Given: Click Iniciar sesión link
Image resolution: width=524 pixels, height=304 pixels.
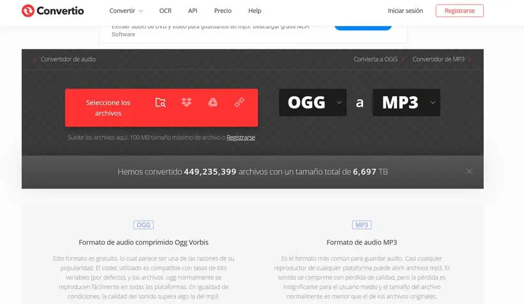Looking at the screenshot, I should tap(405, 10).
